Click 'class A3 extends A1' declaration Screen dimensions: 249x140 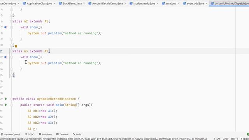coord(30,51)
